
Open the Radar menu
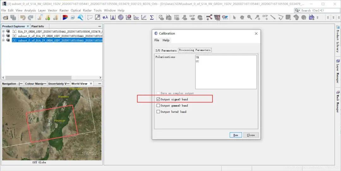[87, 10]
